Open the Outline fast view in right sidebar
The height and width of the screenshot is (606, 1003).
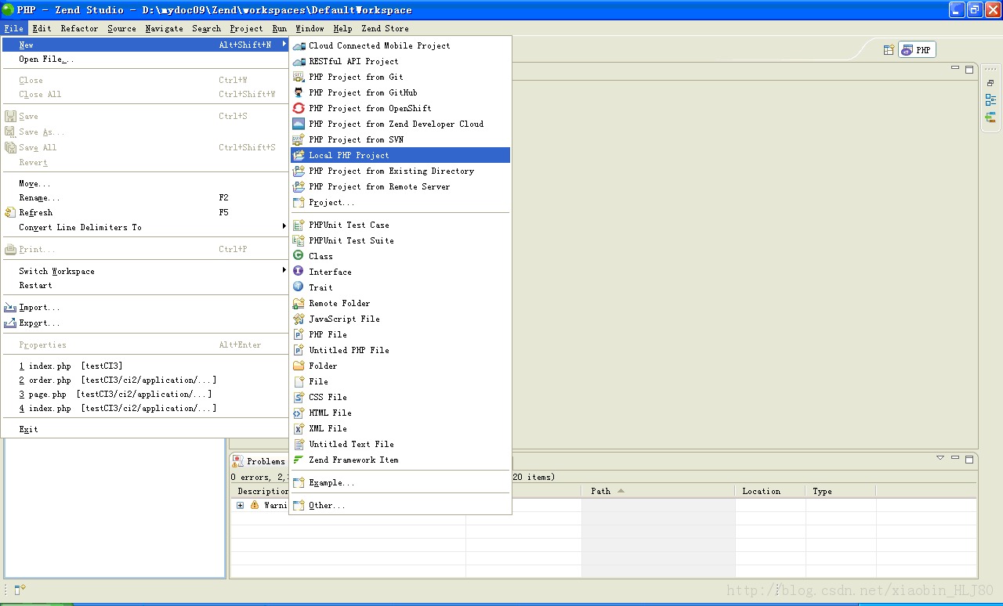[990, 99]
